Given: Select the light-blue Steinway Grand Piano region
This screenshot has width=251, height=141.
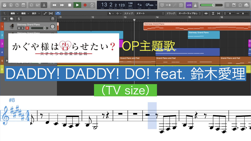Looking at the screenshot, I should [204, 35].
